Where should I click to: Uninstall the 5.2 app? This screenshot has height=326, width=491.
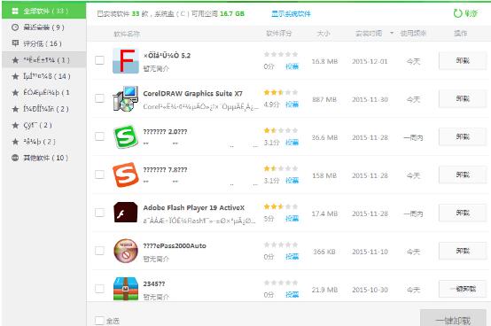tap(463, 61)
